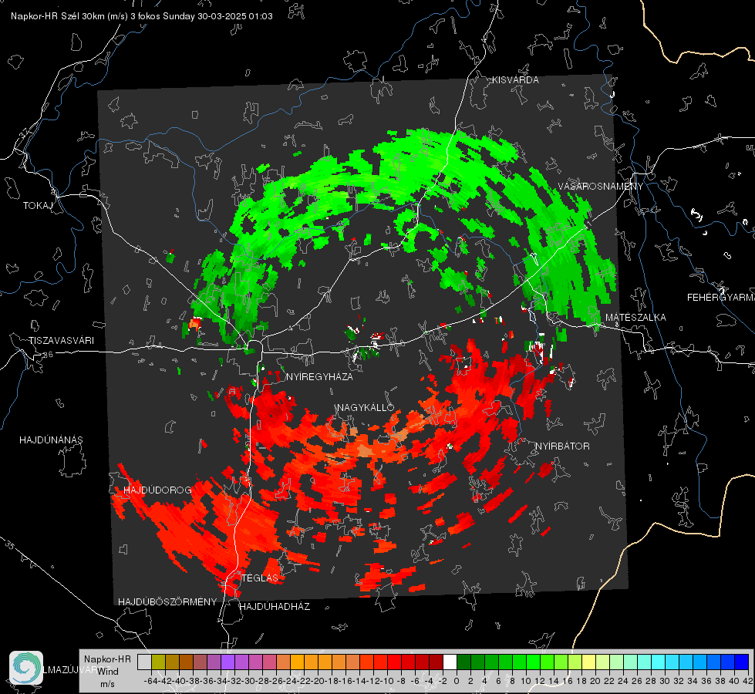Pick the dark green swatch between 0 and 2
The width and height of the screenshot is (755, 694).
pos(463,662)
